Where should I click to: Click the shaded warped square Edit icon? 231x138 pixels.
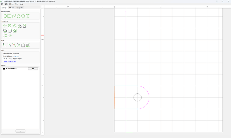tap(28, 45)
